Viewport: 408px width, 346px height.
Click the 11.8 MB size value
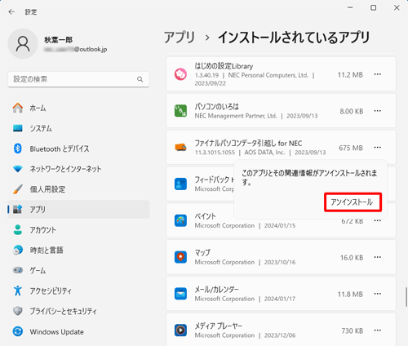(350, 295)
